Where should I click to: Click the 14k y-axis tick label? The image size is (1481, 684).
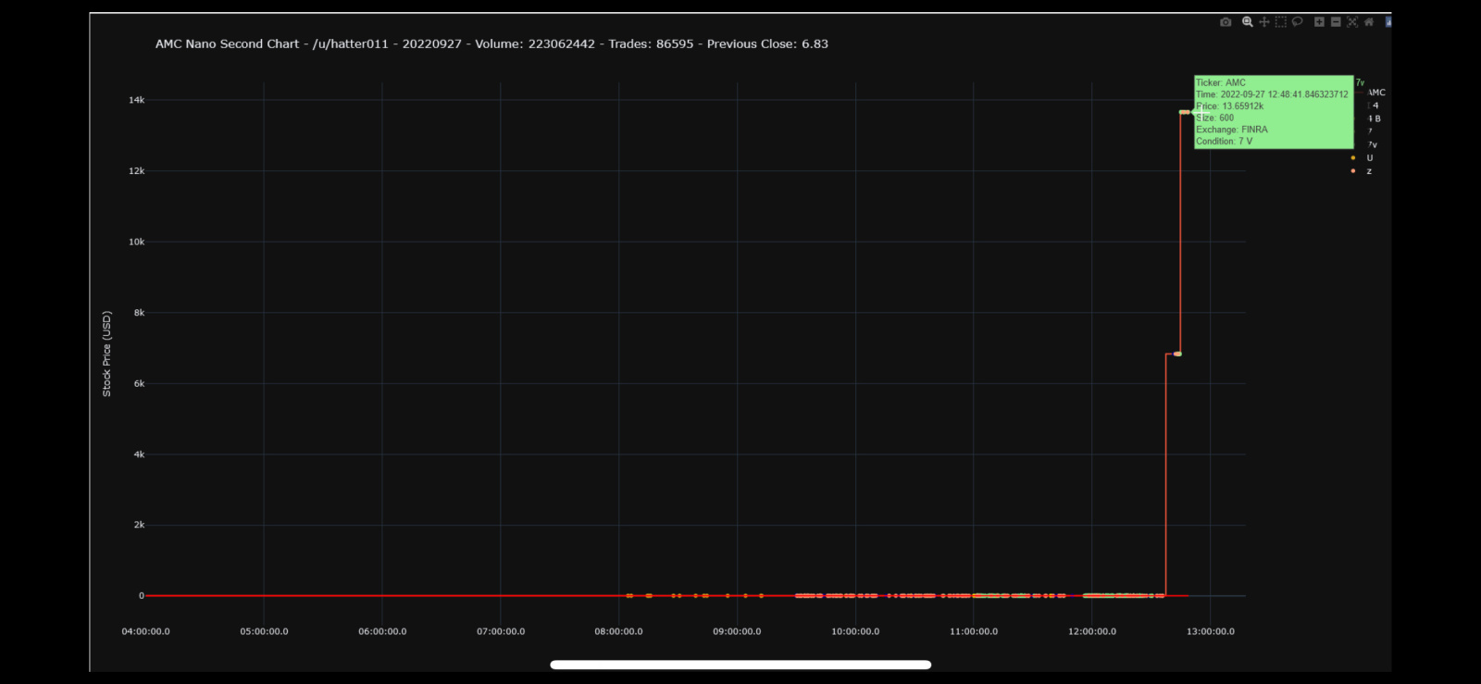click(136, 100)
